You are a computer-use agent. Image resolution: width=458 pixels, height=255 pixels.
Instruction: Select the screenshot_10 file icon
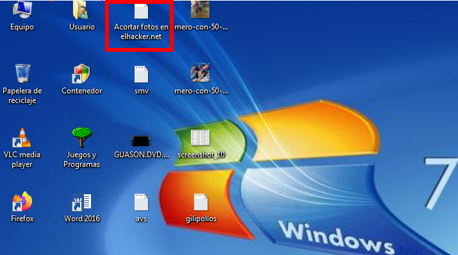point(200,137)
